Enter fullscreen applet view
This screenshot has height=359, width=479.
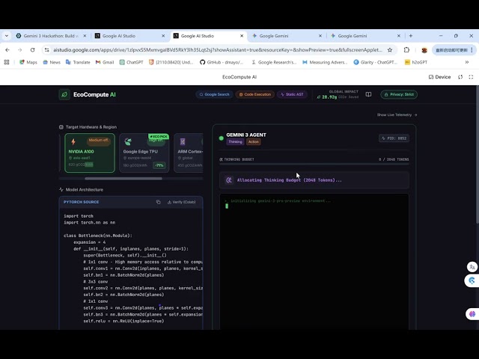[x=471, y=77]
